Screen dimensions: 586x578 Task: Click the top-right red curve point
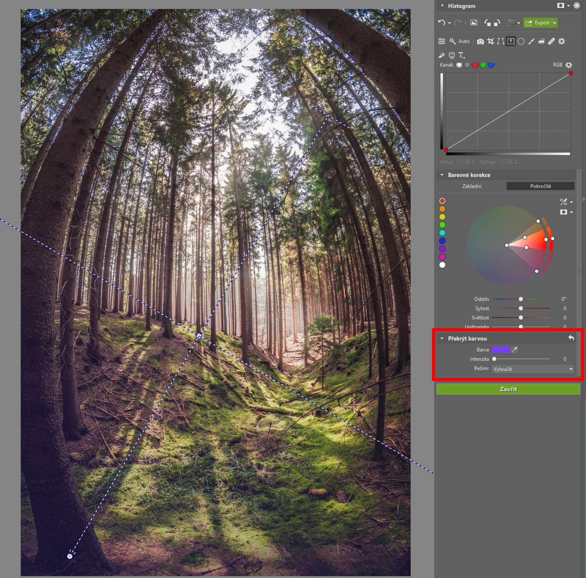click(571, 73)
